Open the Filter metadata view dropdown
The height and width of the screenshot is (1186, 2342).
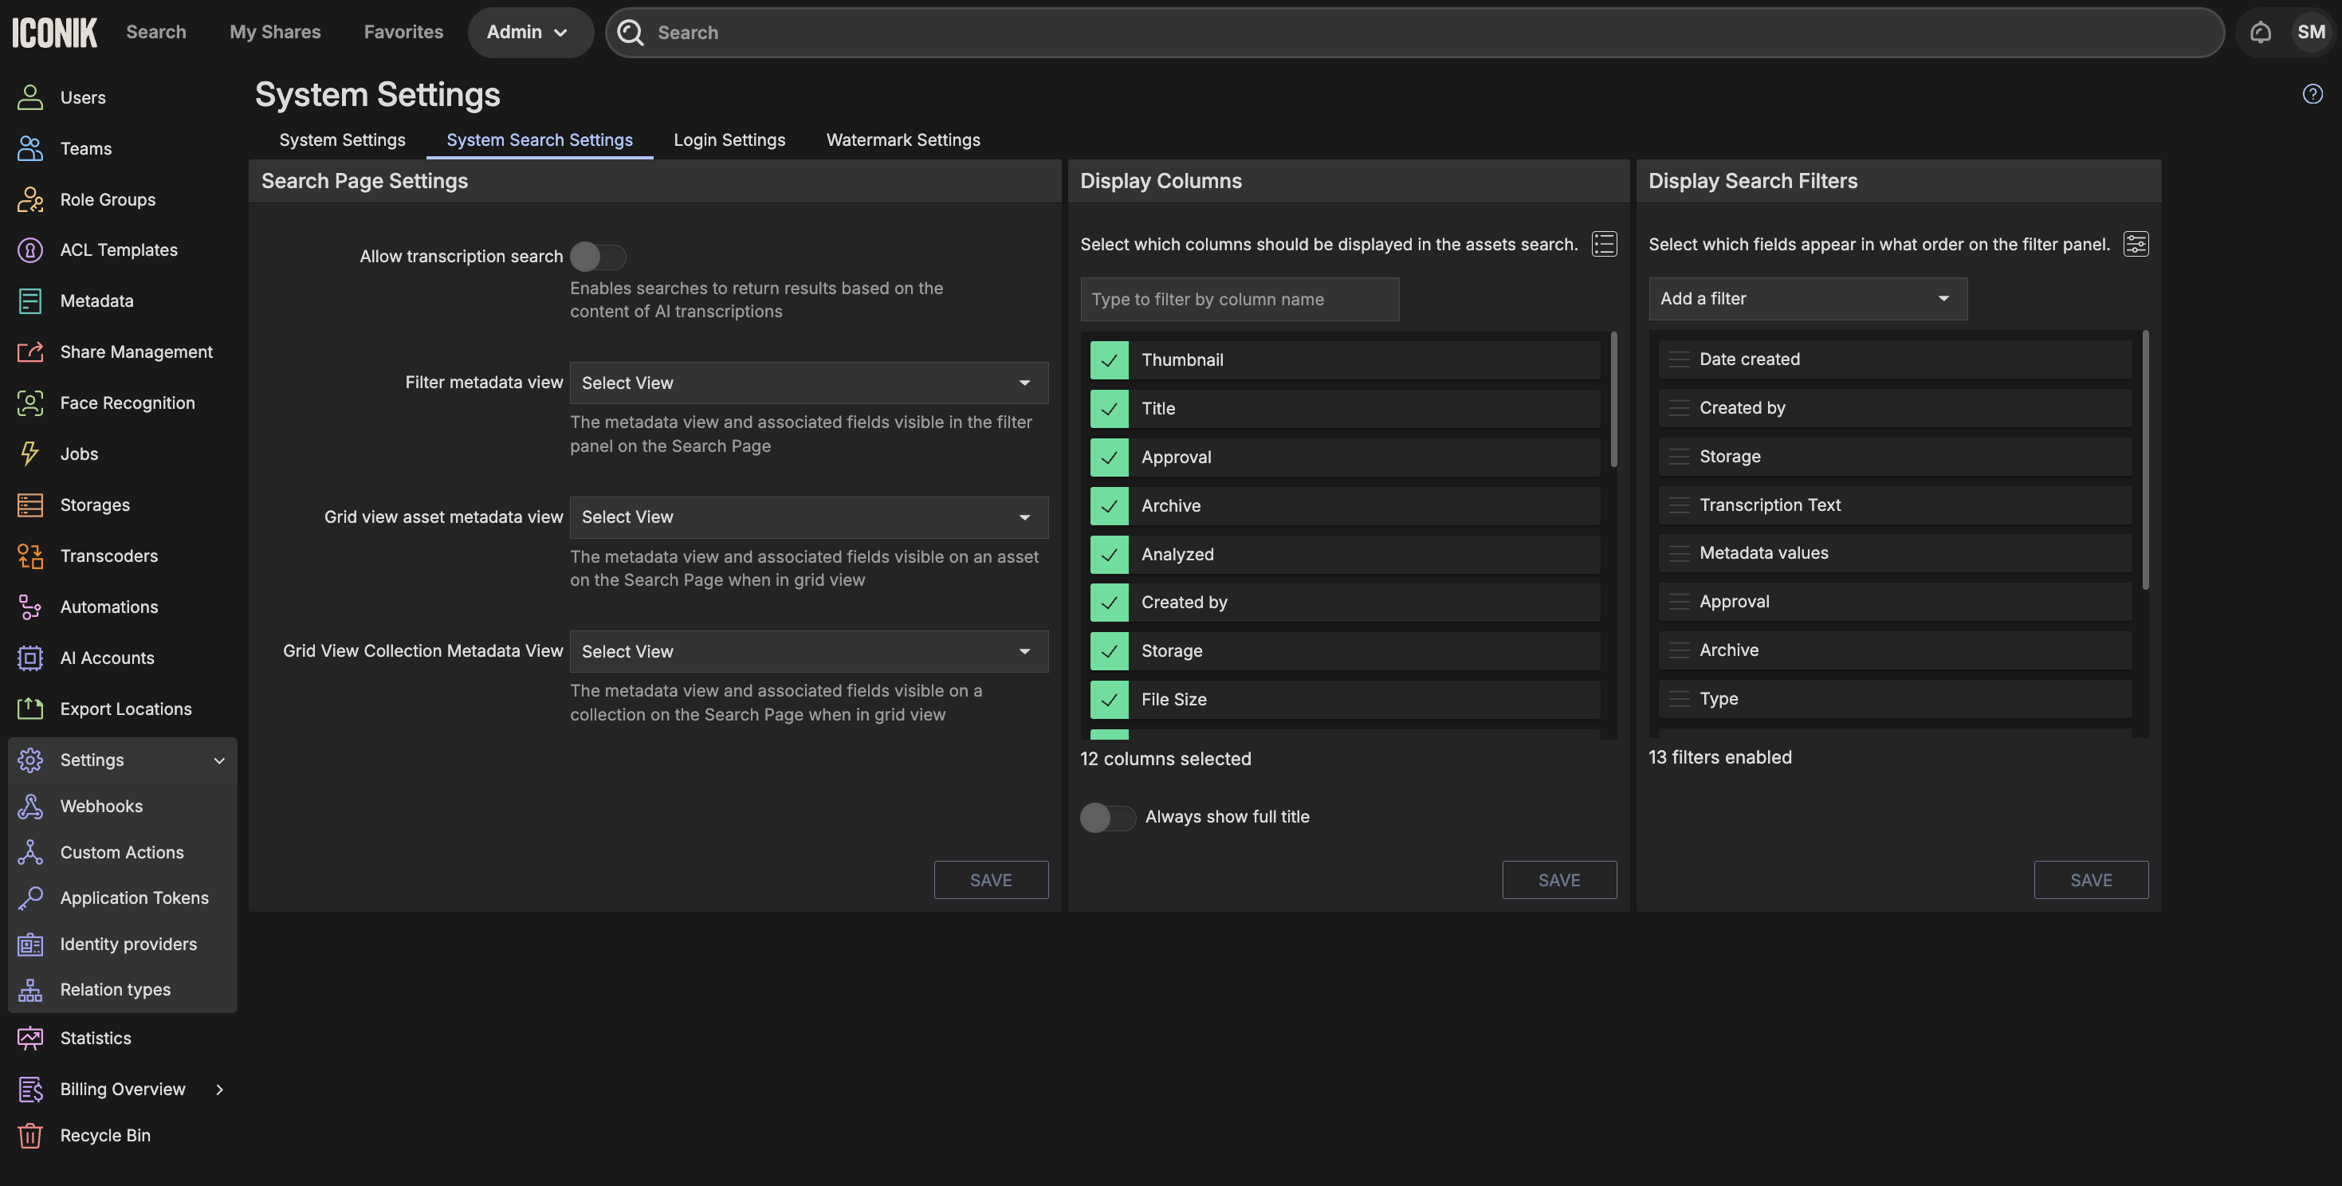[x=808, y=383]
